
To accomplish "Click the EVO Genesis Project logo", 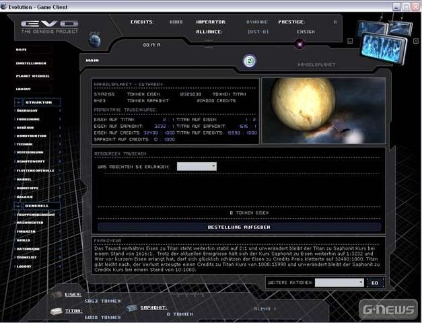I will 50,27.
